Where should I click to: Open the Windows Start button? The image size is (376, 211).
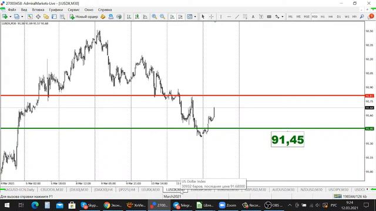pyautogui.click(x=6, y=205)
